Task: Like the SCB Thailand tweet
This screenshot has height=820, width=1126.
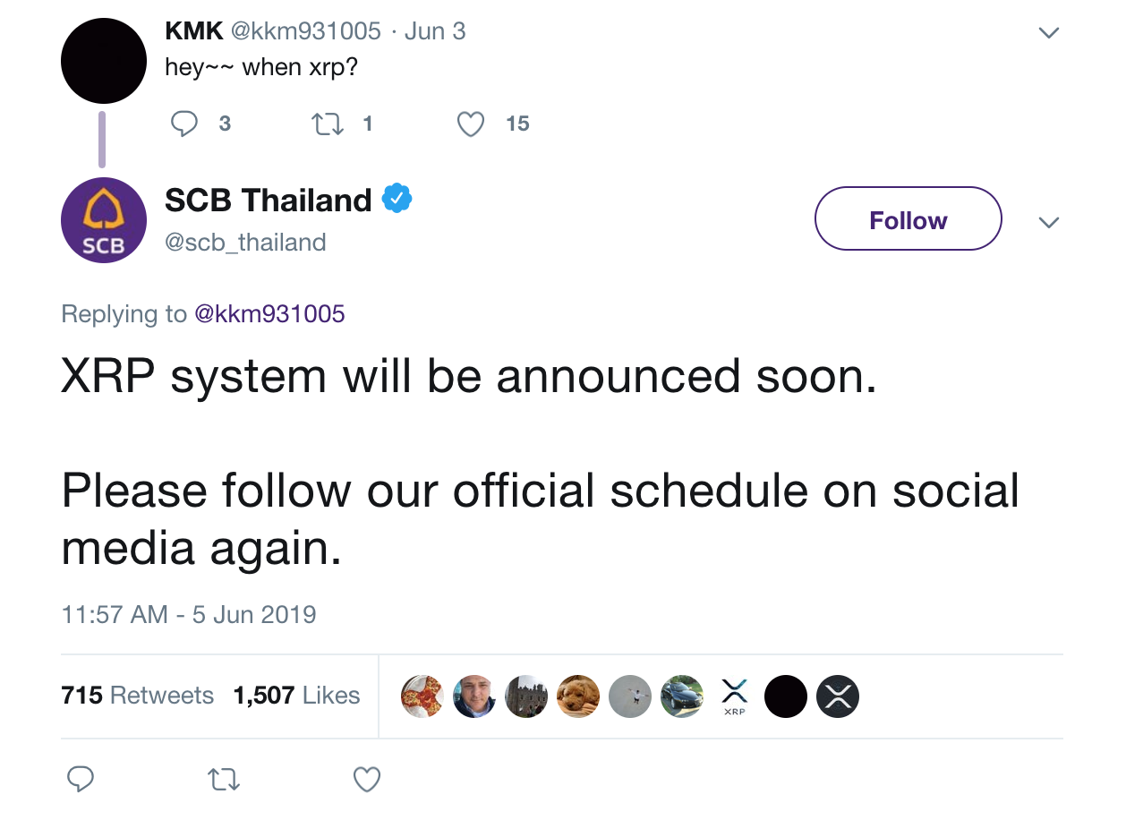Action: coord(367,779)
